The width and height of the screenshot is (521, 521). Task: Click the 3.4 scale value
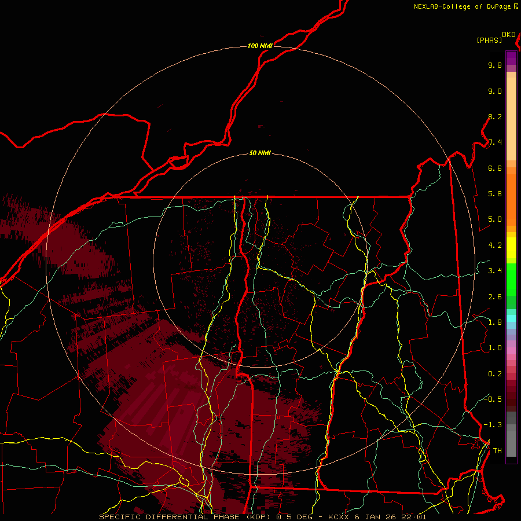(x=495, y=271)
